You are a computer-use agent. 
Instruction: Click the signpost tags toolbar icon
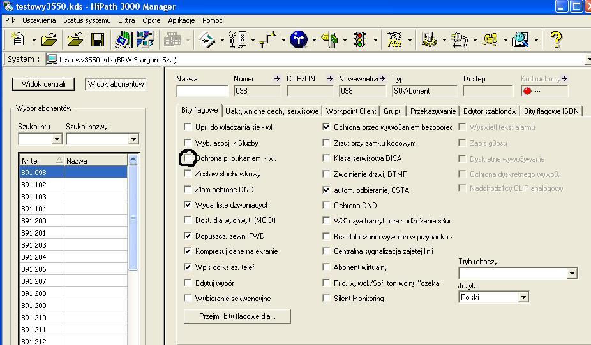[329, 39]
